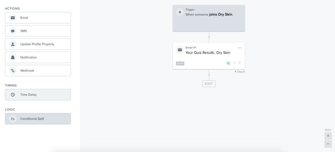Select the Draft status badge
Screen dimensions: 335x152
(x=180, y=63)
